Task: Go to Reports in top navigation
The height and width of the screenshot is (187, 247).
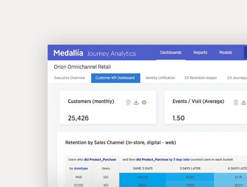Action: point(200,52)
